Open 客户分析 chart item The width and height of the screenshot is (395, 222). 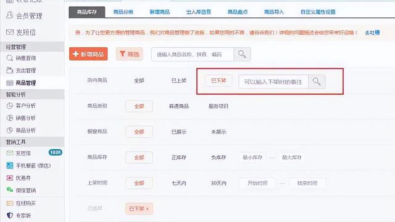point(21,106)
